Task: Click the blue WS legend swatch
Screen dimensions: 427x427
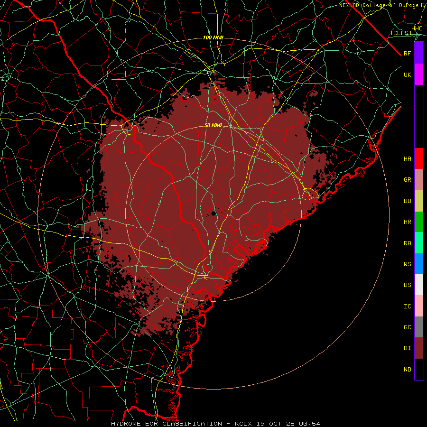Action: [x=419, y=264]
